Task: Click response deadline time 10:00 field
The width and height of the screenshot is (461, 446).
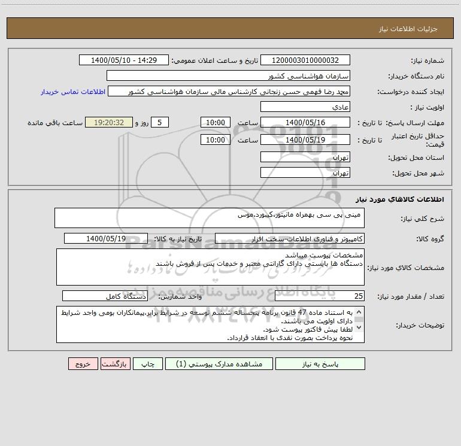Action: click(215, 123)
